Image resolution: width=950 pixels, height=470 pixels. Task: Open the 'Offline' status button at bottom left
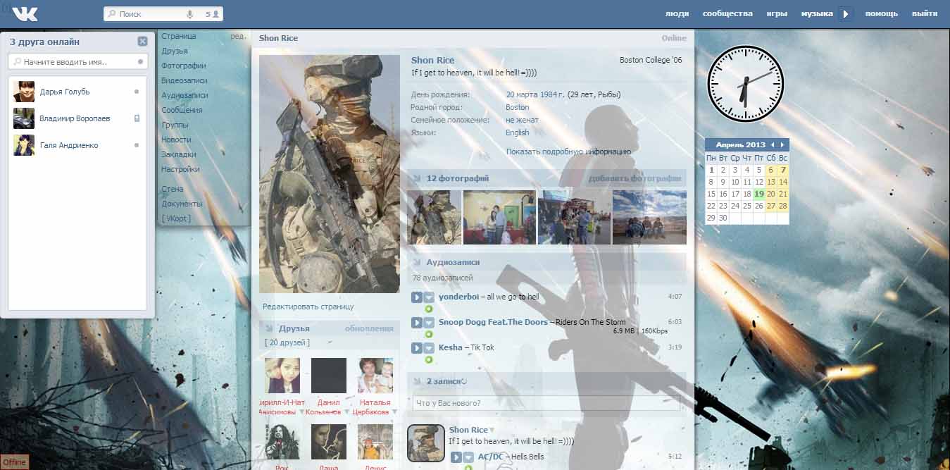point(15,462)
